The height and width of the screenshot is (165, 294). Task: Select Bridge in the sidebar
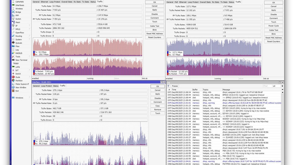pyautogui.click(x=18, y=12)
